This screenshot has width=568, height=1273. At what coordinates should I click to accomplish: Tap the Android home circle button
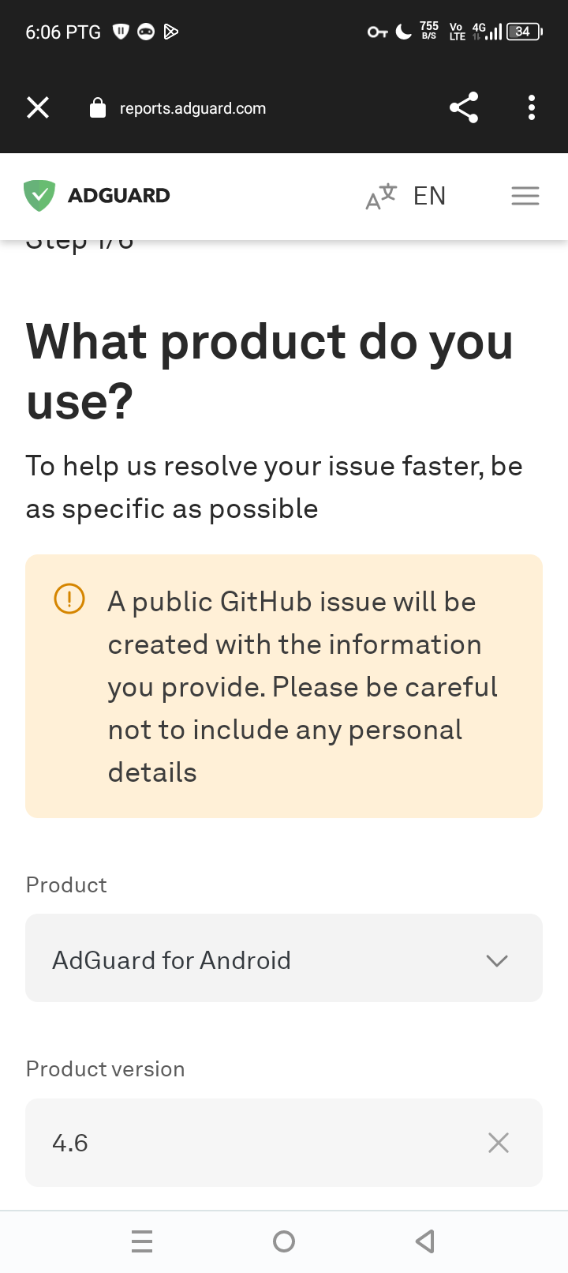point(284,1241)
